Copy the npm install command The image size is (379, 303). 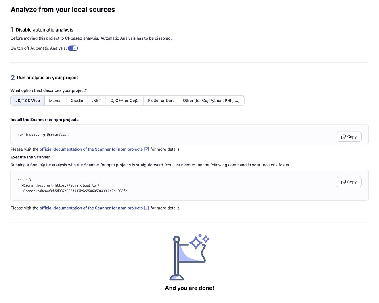[349, 137]
